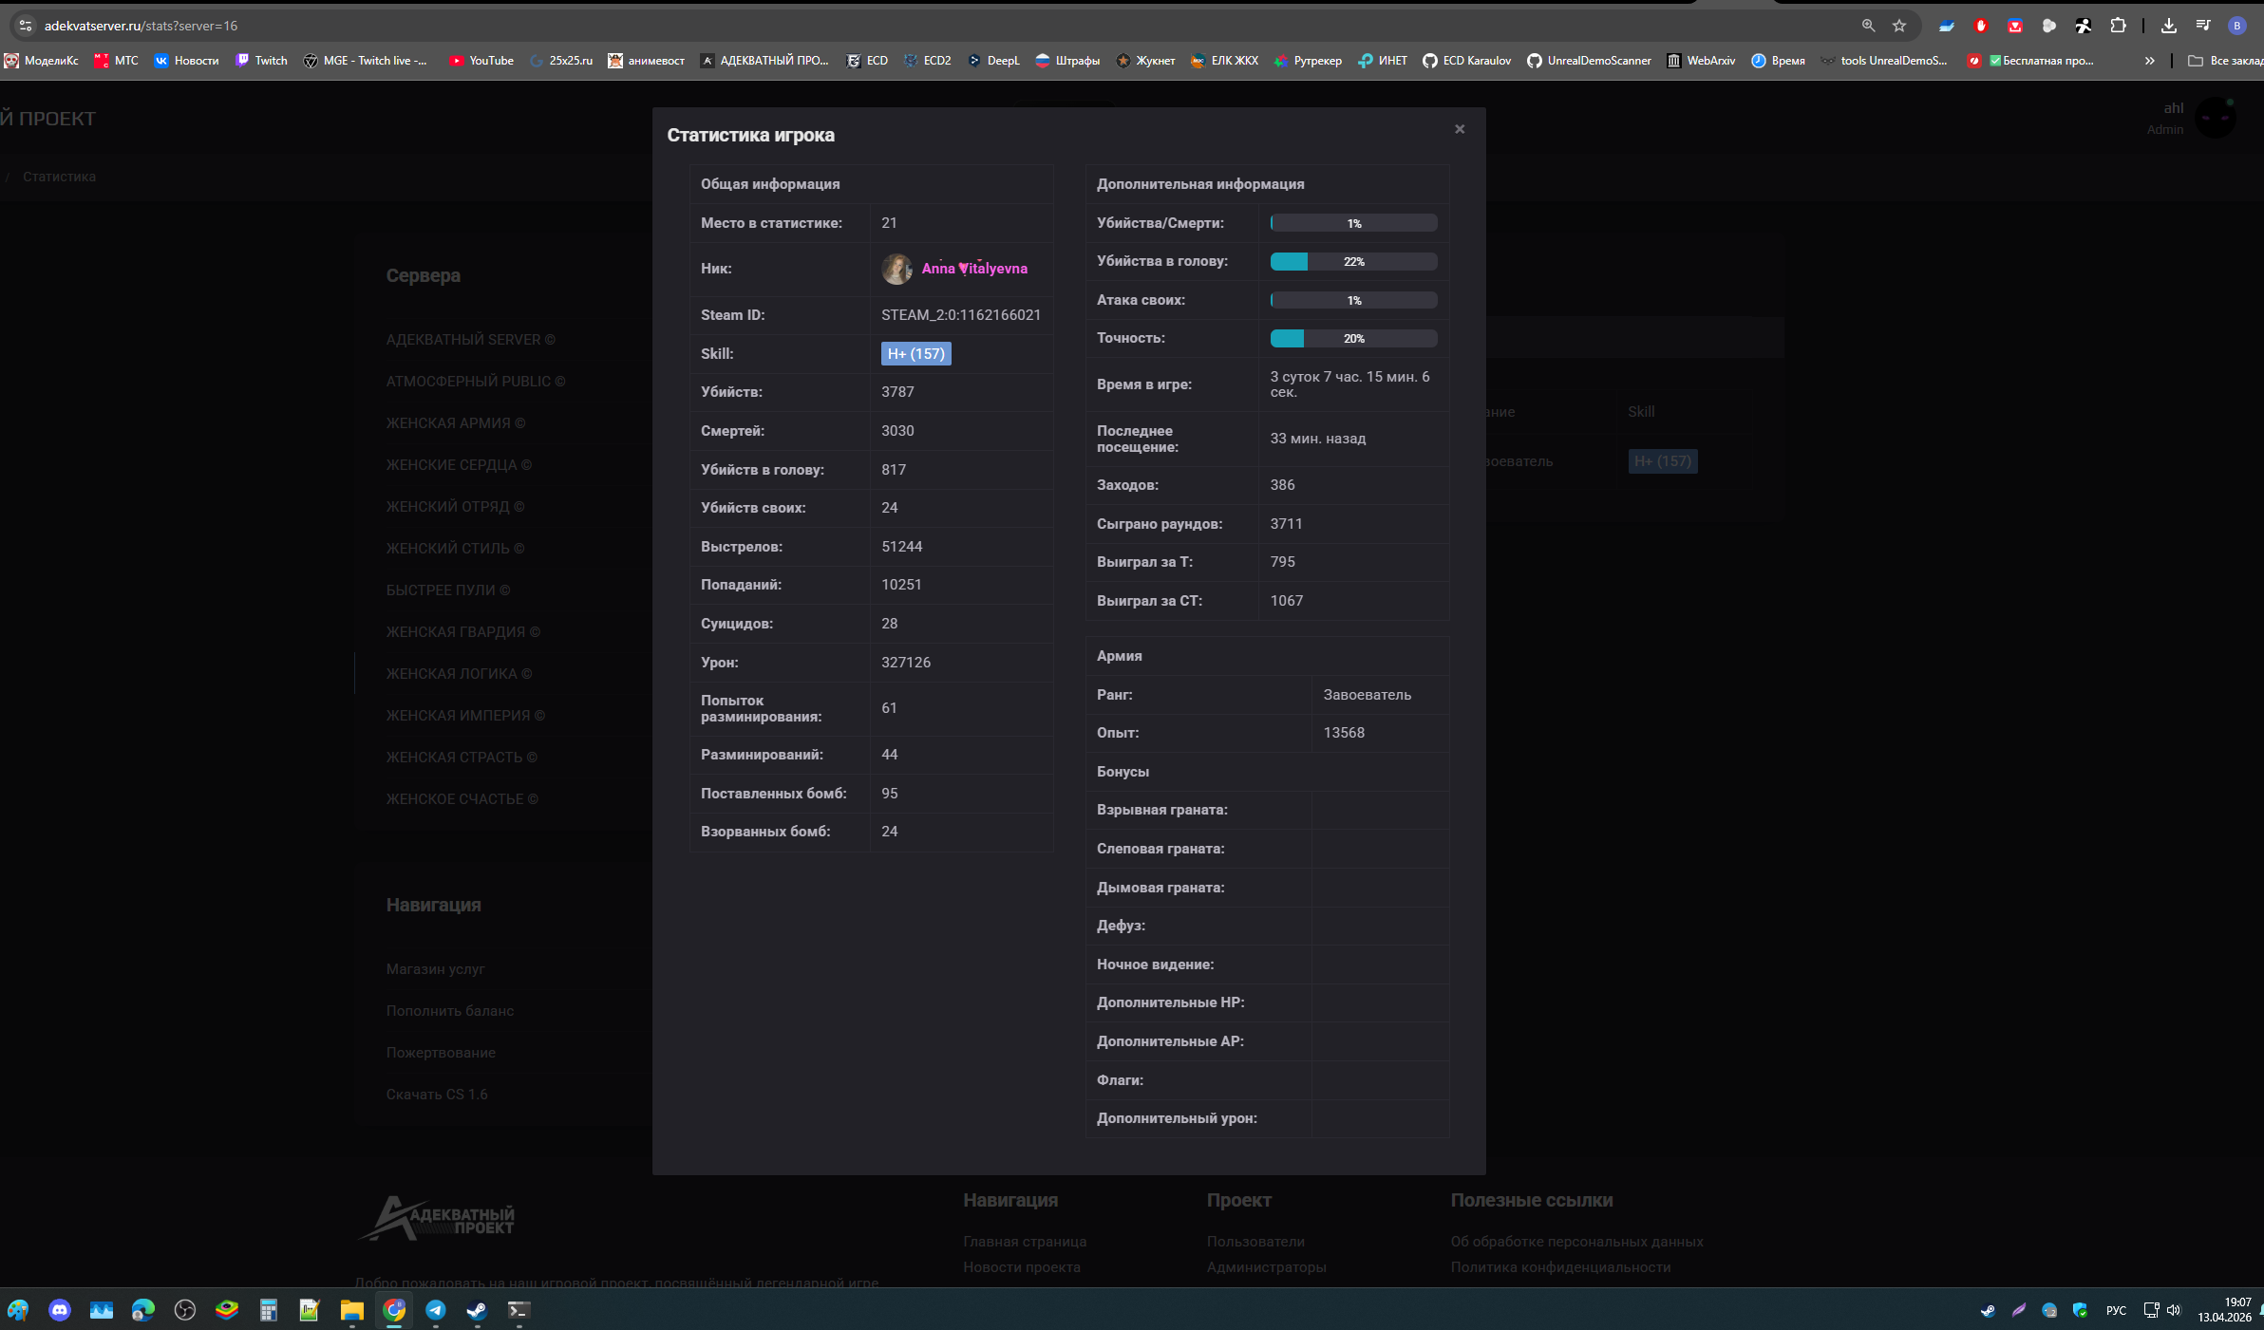Open the browser downloads icon
The width and height of the screenshot is (2264, 1330).
(2168, 26)
